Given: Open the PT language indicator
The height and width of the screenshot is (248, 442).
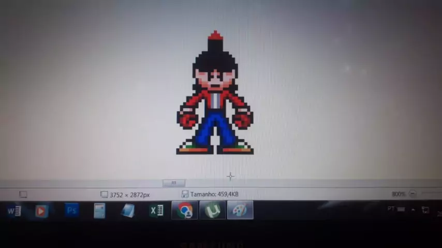Looking at the screenshot, I should [391, 209].
